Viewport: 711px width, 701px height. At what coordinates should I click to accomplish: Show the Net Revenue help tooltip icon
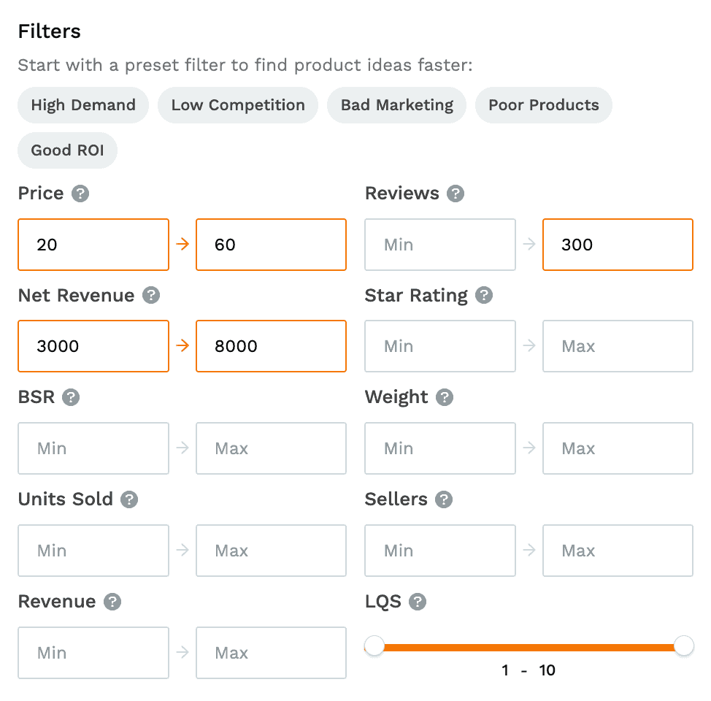tap(151, 296)
